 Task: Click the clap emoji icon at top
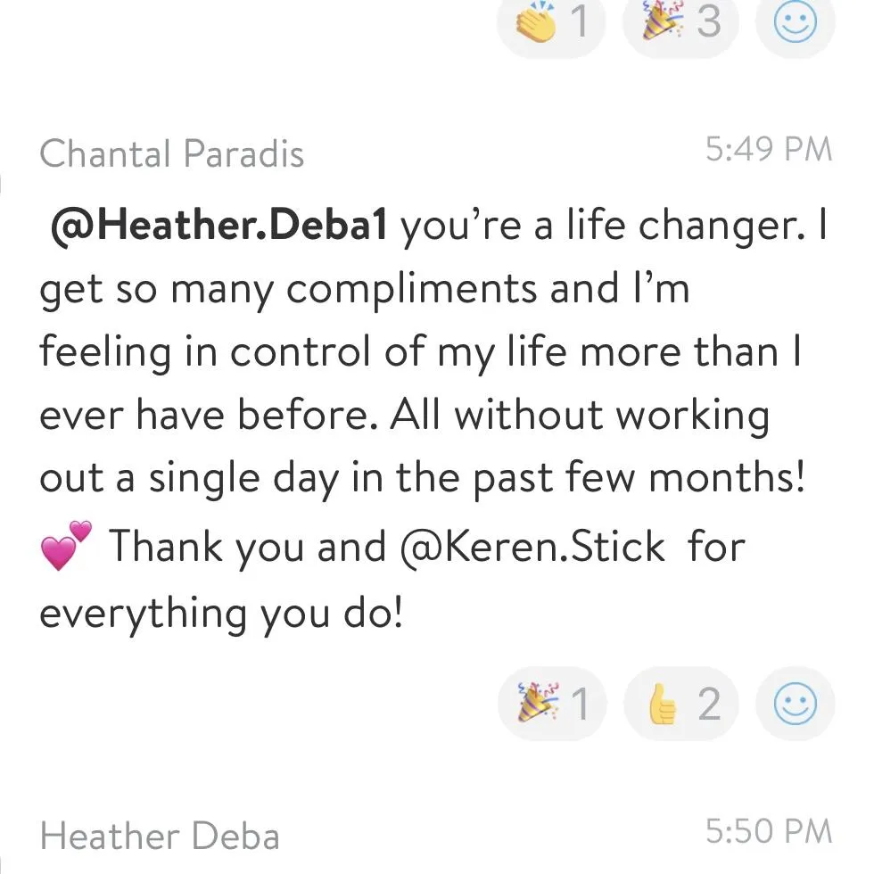(536, 22)
